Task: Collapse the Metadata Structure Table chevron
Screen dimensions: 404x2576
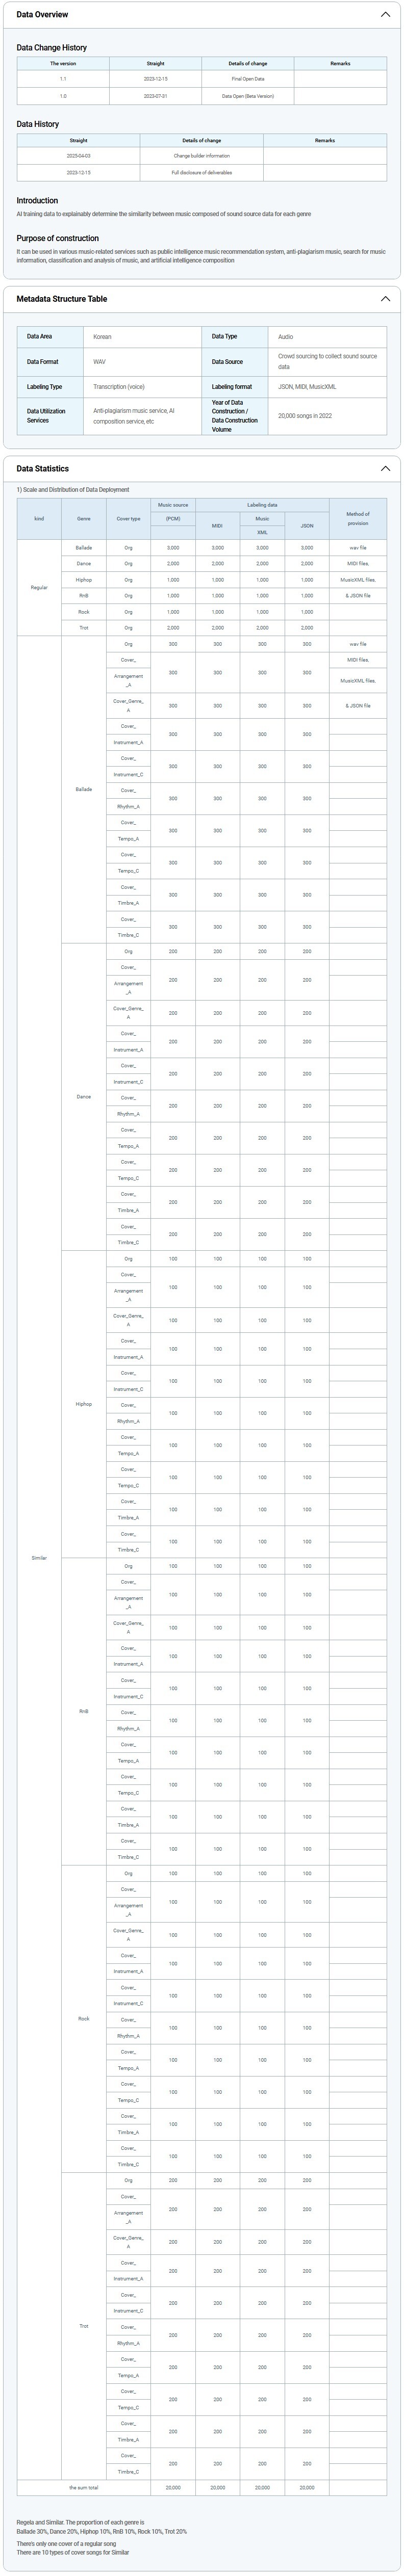Action: (x=386, y=299)
